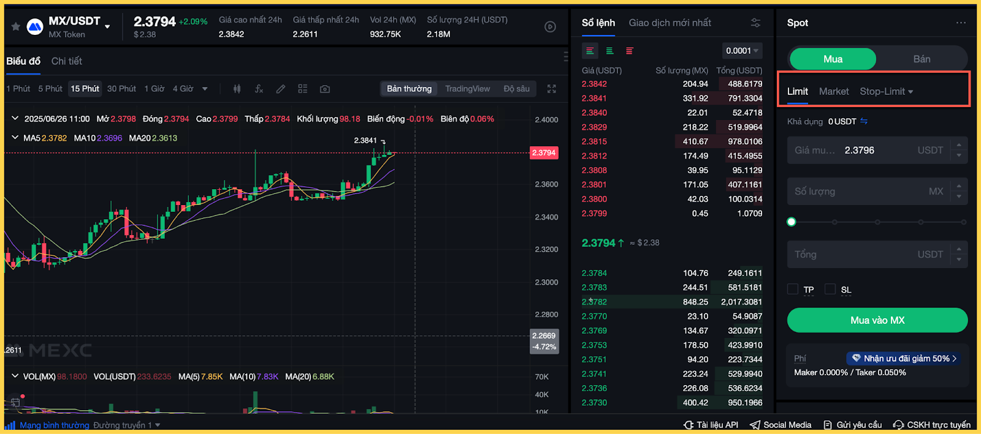
Task: Show only buy orders view icon
Action: (609, 51)
